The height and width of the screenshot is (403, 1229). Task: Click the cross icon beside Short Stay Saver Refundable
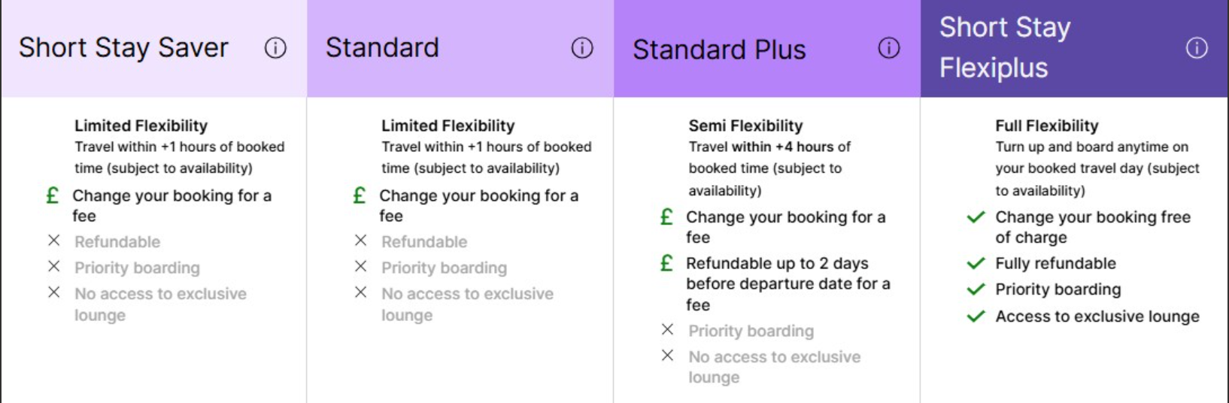point(54,241)
